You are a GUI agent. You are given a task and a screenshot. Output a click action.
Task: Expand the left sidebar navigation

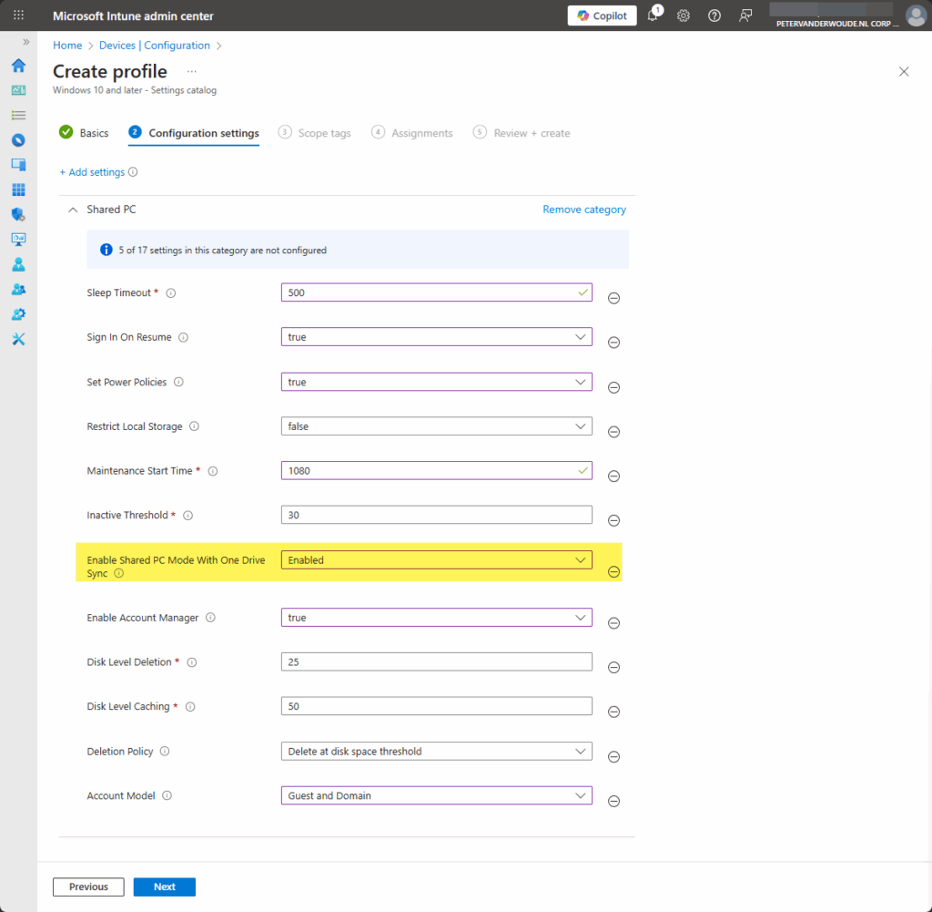(25, 42)
